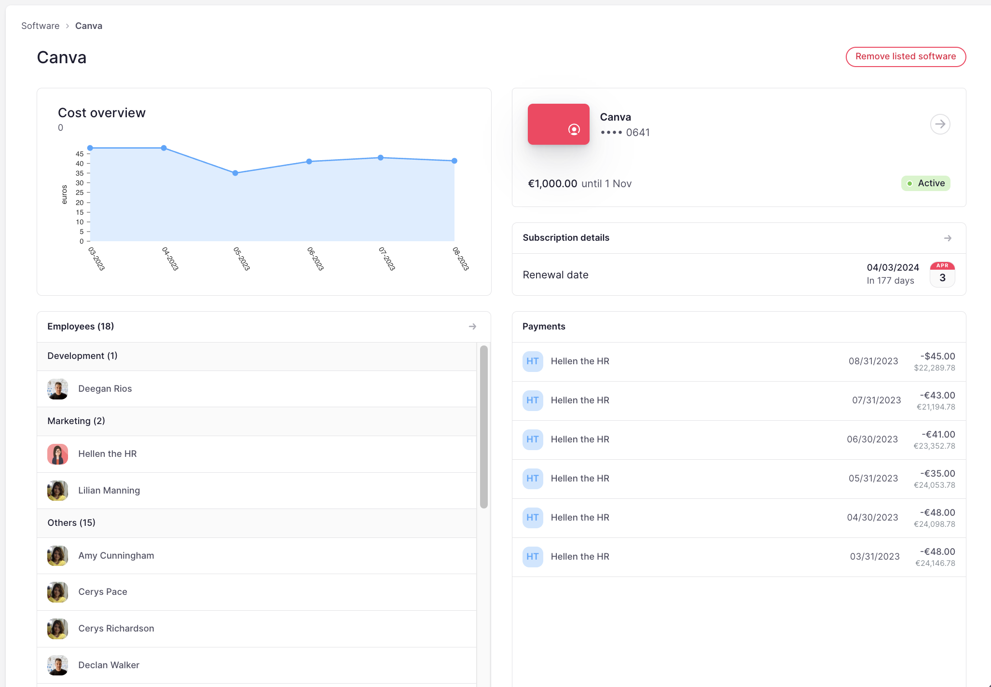Click the Others (15) group header
The height and width of the screenshot is (687, 991).
[71, 522]
